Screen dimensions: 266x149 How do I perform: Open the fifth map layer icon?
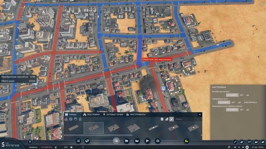(263, 142)
